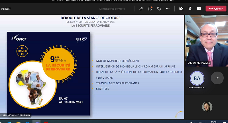
Task: Click the ONCF logo on the slide
Action: click(x=19, y=38)
